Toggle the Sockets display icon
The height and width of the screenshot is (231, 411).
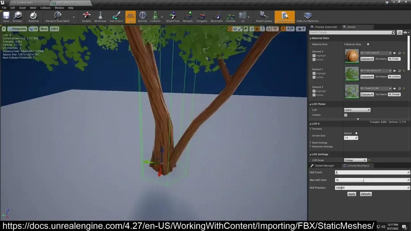click(x=86, y=17)
